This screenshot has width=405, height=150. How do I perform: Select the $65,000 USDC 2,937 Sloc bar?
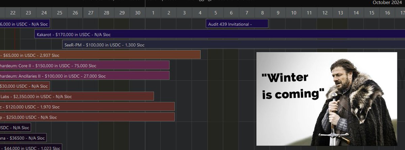(100, 55)
